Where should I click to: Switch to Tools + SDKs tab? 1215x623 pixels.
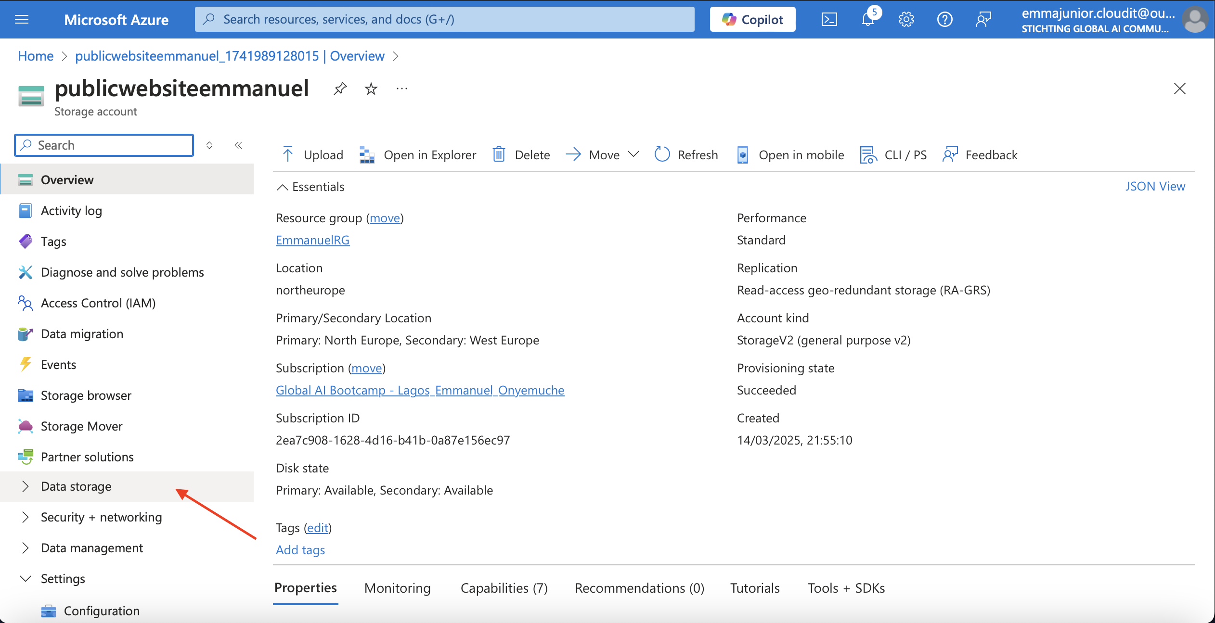click(x=846, y=588)
